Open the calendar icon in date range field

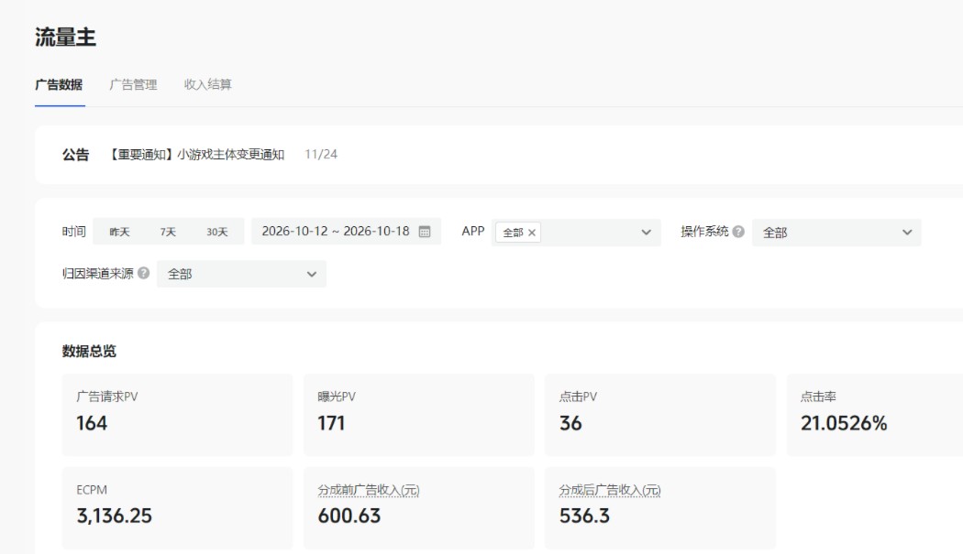[425, 232]
